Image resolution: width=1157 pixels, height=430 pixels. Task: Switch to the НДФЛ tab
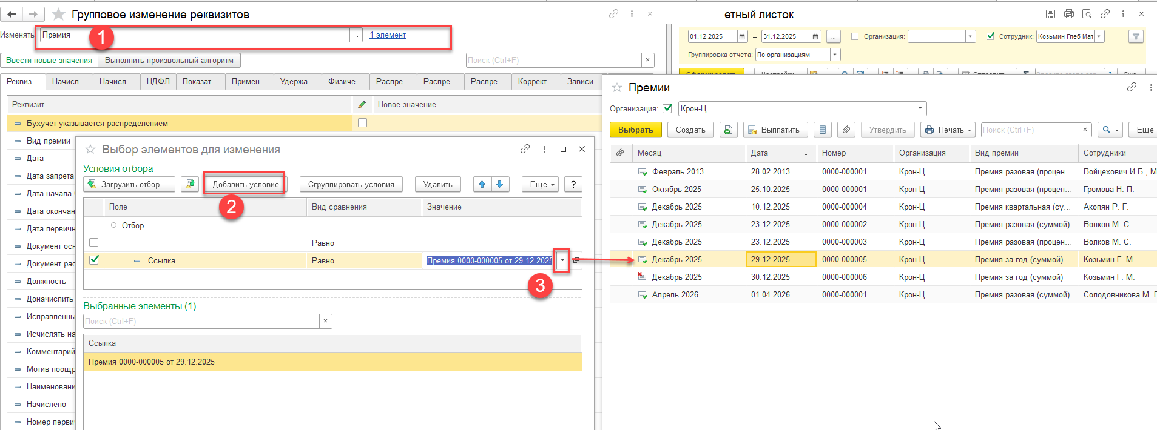point(158,81)
